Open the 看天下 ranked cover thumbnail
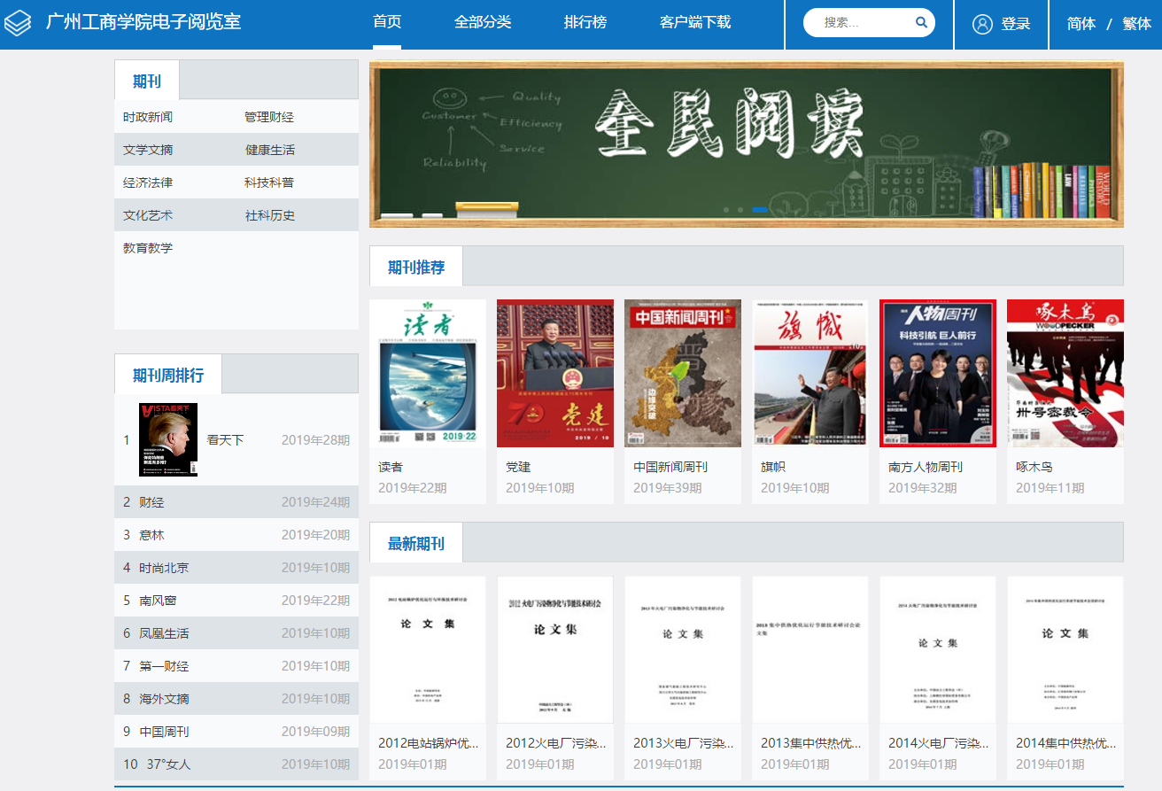1162x791 pixels. (x=168, y=439)
